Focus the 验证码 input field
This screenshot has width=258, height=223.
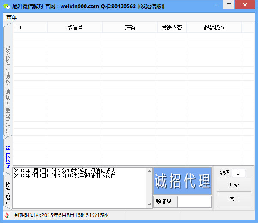(x=194, y=202)
